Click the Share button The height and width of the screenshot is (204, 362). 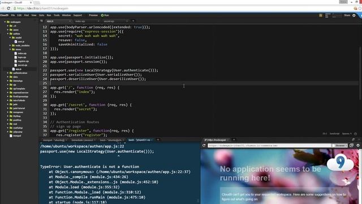[347, 15]
